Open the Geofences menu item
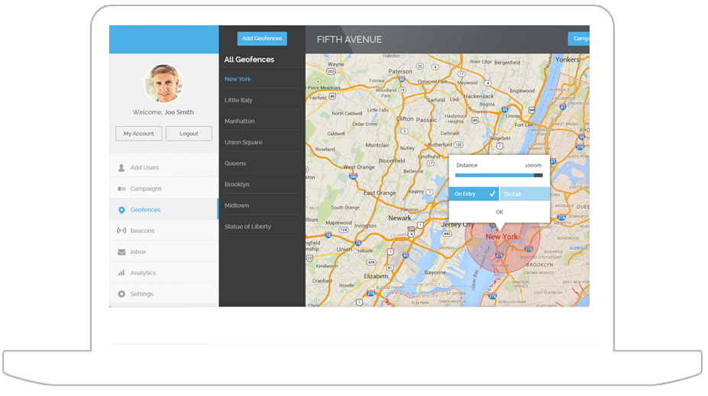Image resolution: width=708 pixels, height=396 pixels. pos(164,209)
